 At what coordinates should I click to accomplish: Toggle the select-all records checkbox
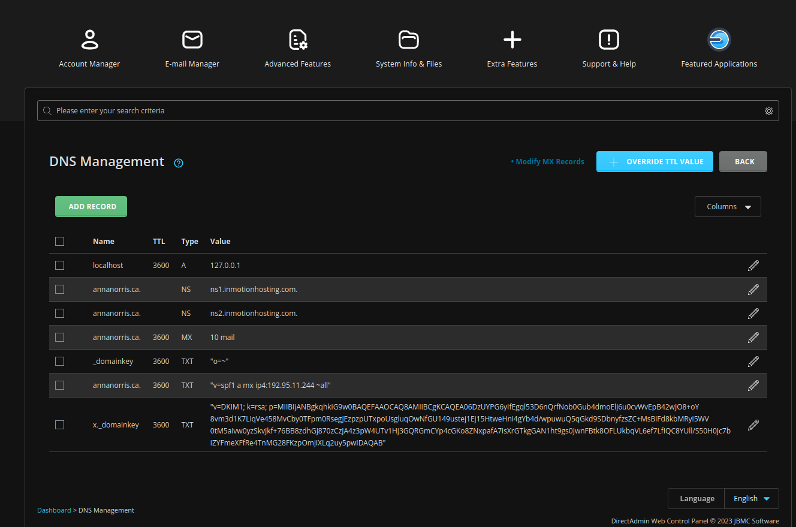coord(60,242)
